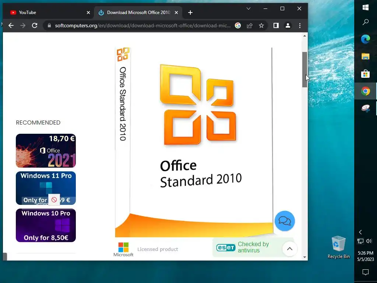
Task: View site security lock info
Action: tap(49, 25)
